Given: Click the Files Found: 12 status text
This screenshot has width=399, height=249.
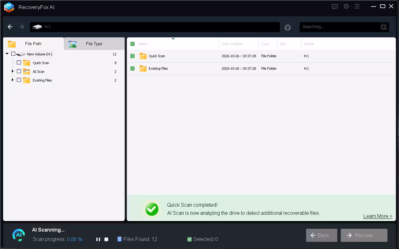Looking at the screenshot, I should 137,239.
